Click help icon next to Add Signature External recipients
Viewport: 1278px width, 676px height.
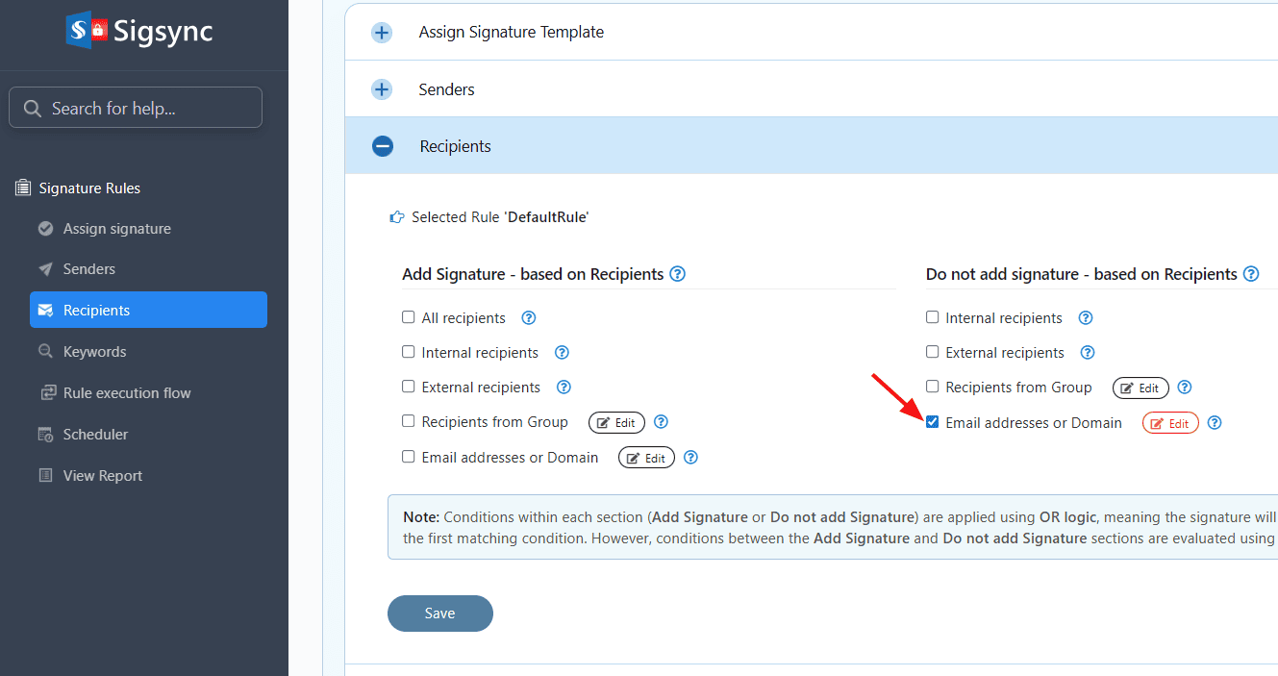pos(564,388)
